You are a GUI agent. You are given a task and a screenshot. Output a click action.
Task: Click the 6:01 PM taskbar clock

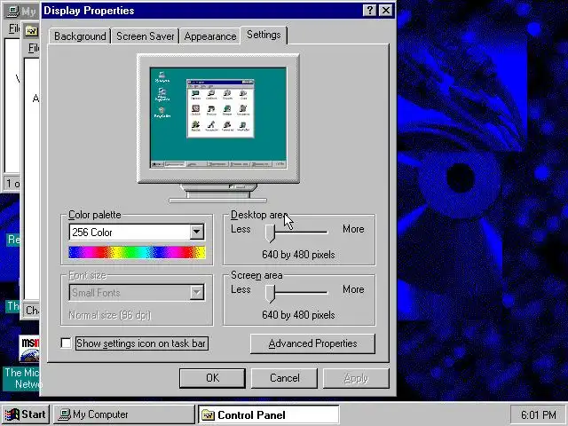click(538, 414)
